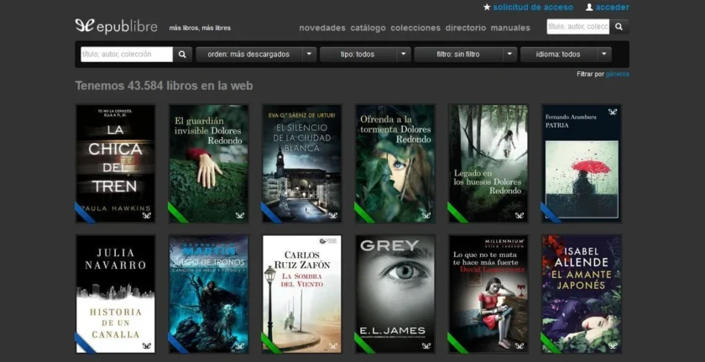Open El guardián invisible book cover
Image resolution: width=705 pixels, height=362 pixels.
[x=209, y=164]
